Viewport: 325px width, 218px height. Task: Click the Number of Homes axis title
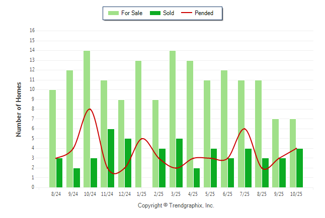pyautogui.click(x=19, y=109)
